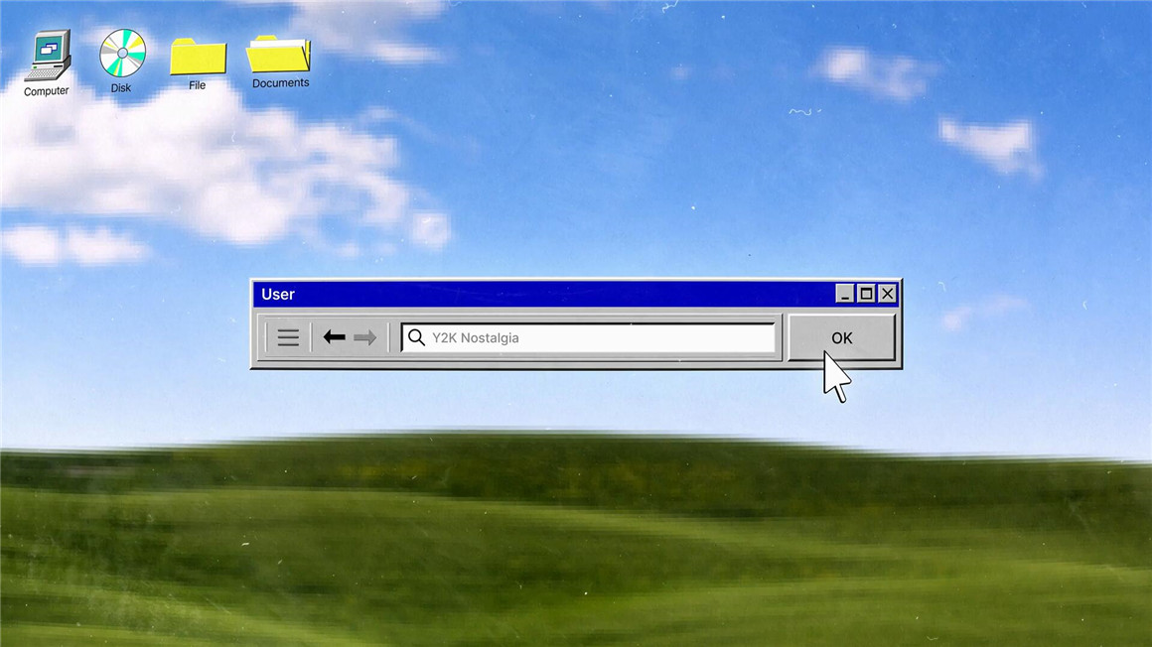
Task: Click the toolbar divider left of hamburger menu
Action: [x=266, y=338]
